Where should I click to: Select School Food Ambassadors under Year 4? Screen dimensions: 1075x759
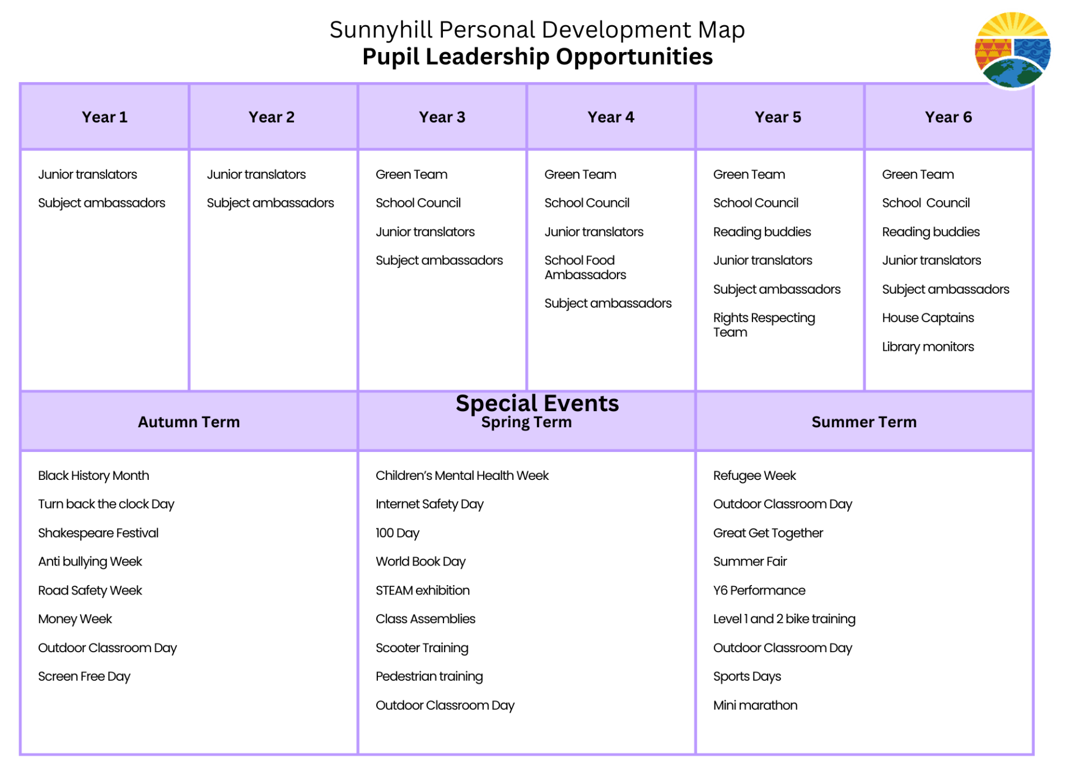click(x=585, y=267)
